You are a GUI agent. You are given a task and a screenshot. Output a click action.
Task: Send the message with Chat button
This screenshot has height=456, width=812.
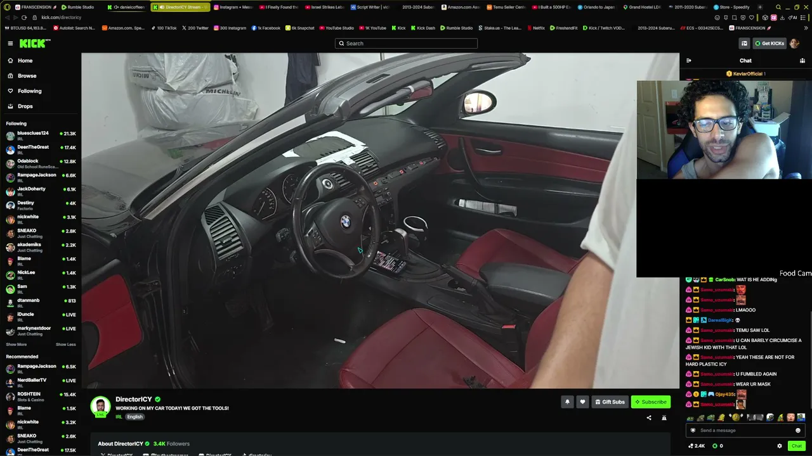797,446
